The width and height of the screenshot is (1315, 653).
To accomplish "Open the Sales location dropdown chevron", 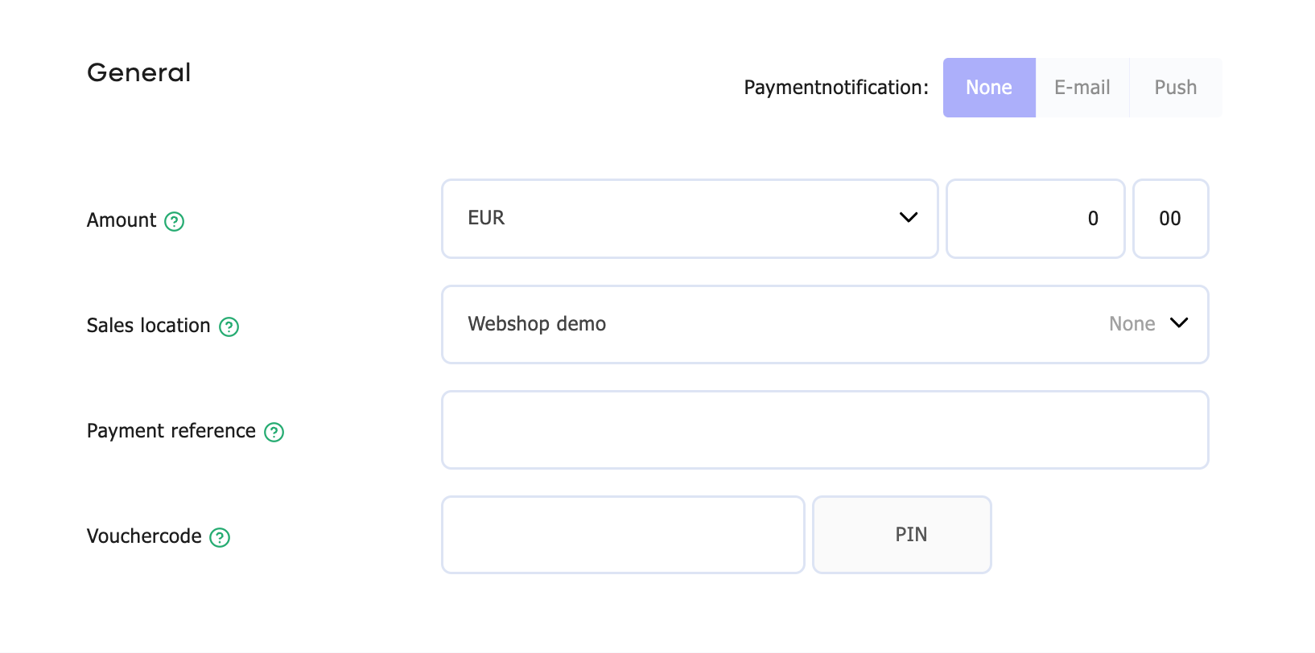I will [x=1179, y=323].
